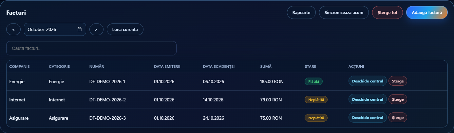Click the SUMĂ column header
This screenshot has width=454, height=133.
[266, 66]
